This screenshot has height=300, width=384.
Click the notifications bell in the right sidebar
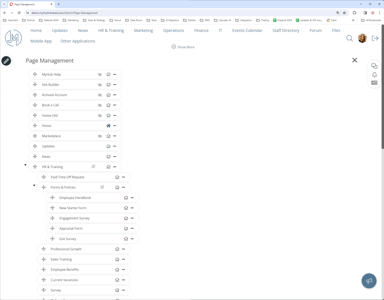pyautogui.click(x=374, y=75)
